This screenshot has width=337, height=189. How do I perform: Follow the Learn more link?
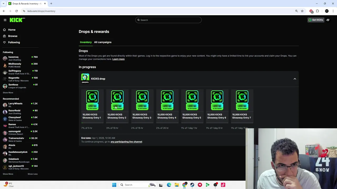[118, 59]
